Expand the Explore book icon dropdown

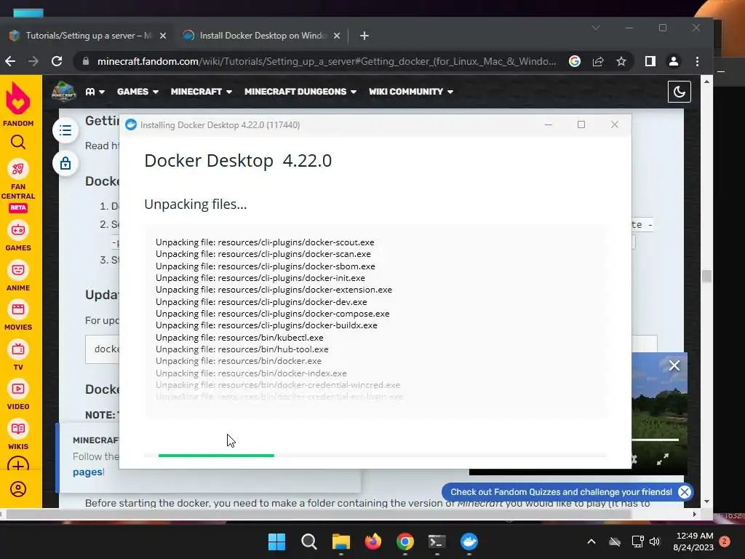[x=95, y=91]
